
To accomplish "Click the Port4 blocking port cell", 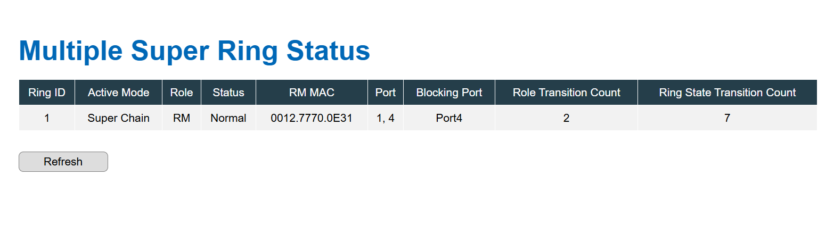I will pos(449,118).
